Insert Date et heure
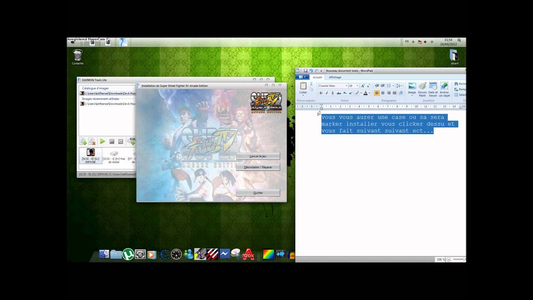Image resolution: width=533 pixels, height=300 pixels. [x=433, y=89]
